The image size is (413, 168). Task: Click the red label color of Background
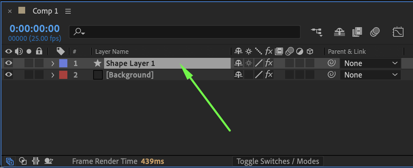click(63, 75)
